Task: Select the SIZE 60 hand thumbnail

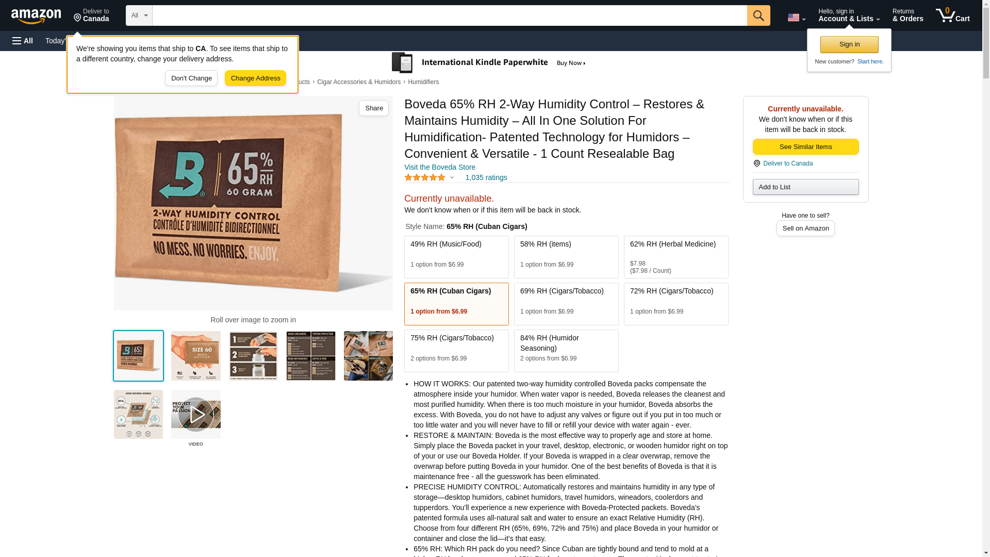Action: (196, 356)
